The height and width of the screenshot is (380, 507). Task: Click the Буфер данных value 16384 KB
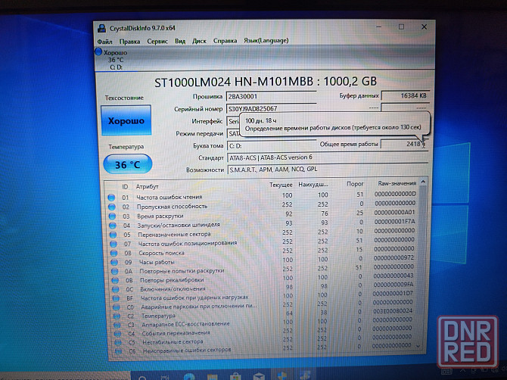[x=405, y=95]
